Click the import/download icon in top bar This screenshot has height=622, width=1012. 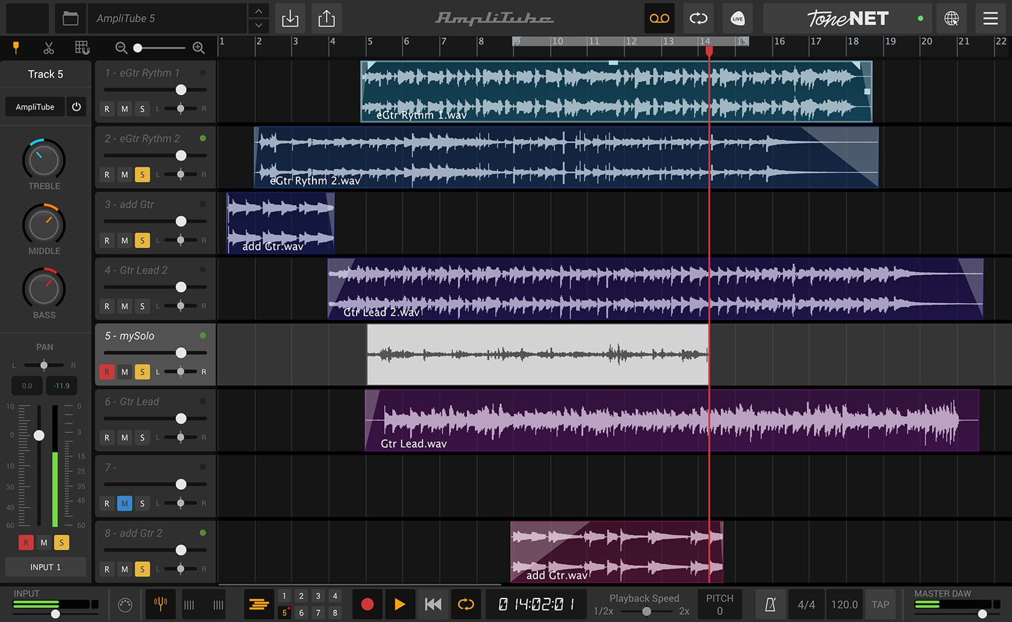tap(290, 19)
